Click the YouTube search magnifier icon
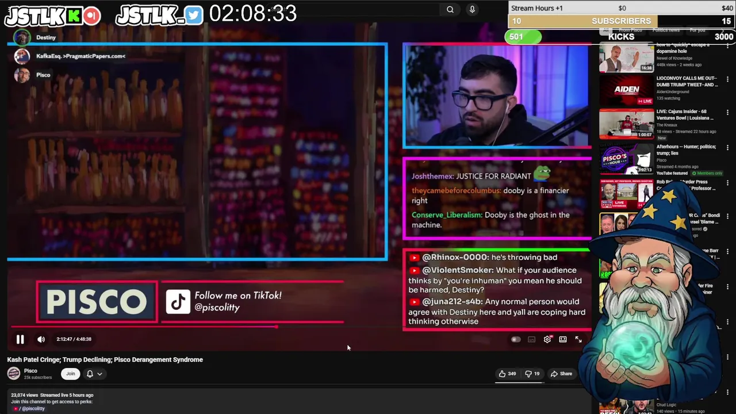 450,9
